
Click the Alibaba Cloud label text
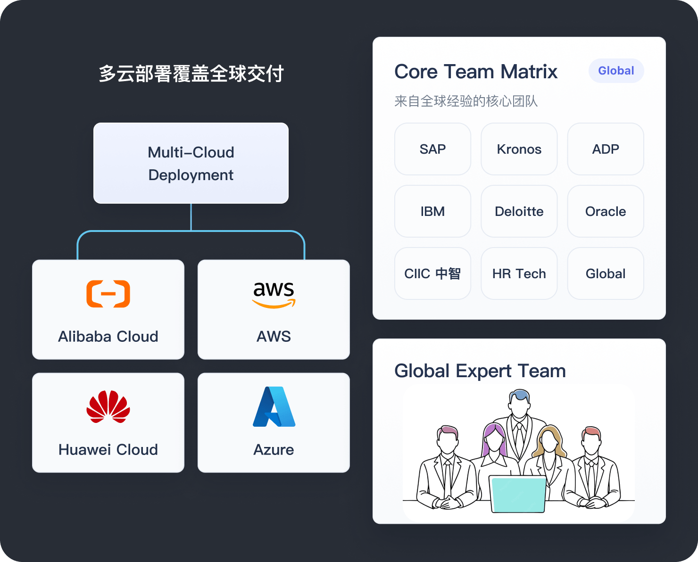pyautogui.click(x=108, y=337)
